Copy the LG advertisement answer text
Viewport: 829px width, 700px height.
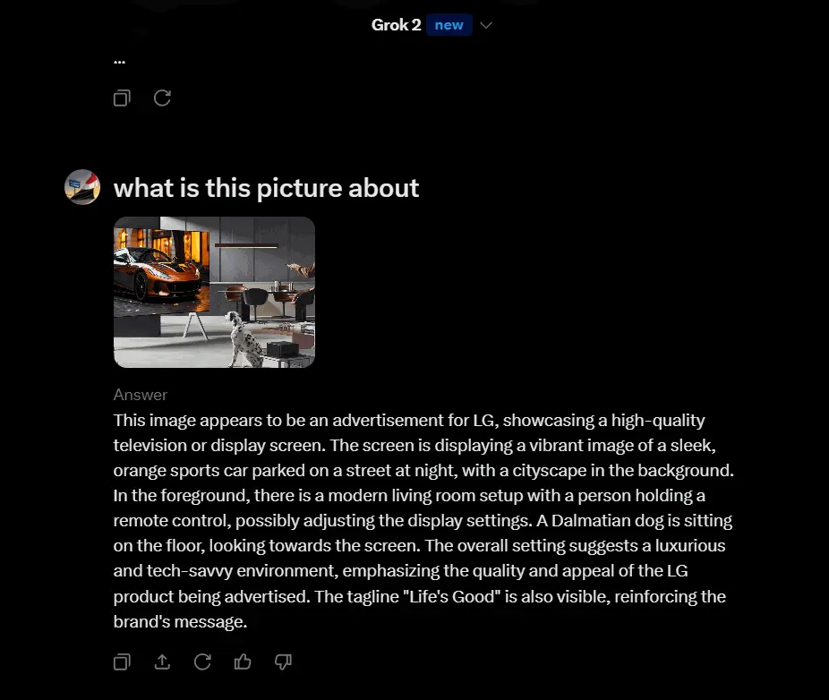point(122,662)
